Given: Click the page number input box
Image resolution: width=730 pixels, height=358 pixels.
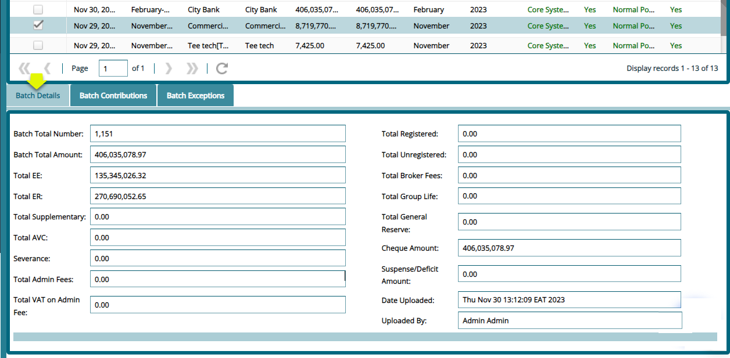Looking at the screenshot, I should click(113, 68).
